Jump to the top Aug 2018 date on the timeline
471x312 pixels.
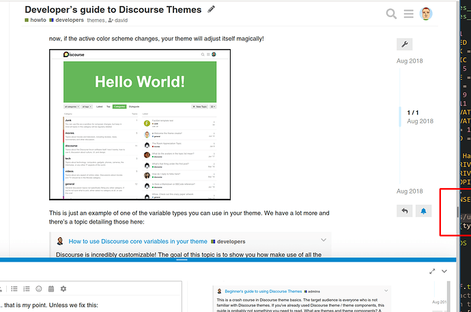(x=410, y=61)
